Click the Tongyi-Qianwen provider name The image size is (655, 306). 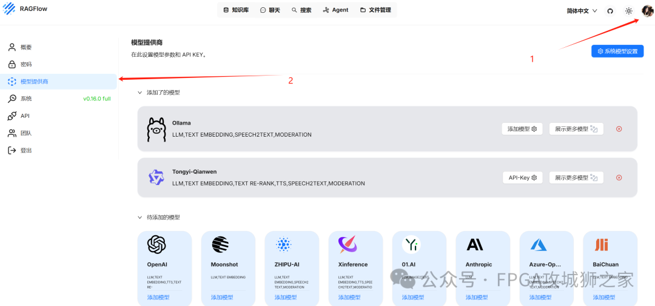194,172
